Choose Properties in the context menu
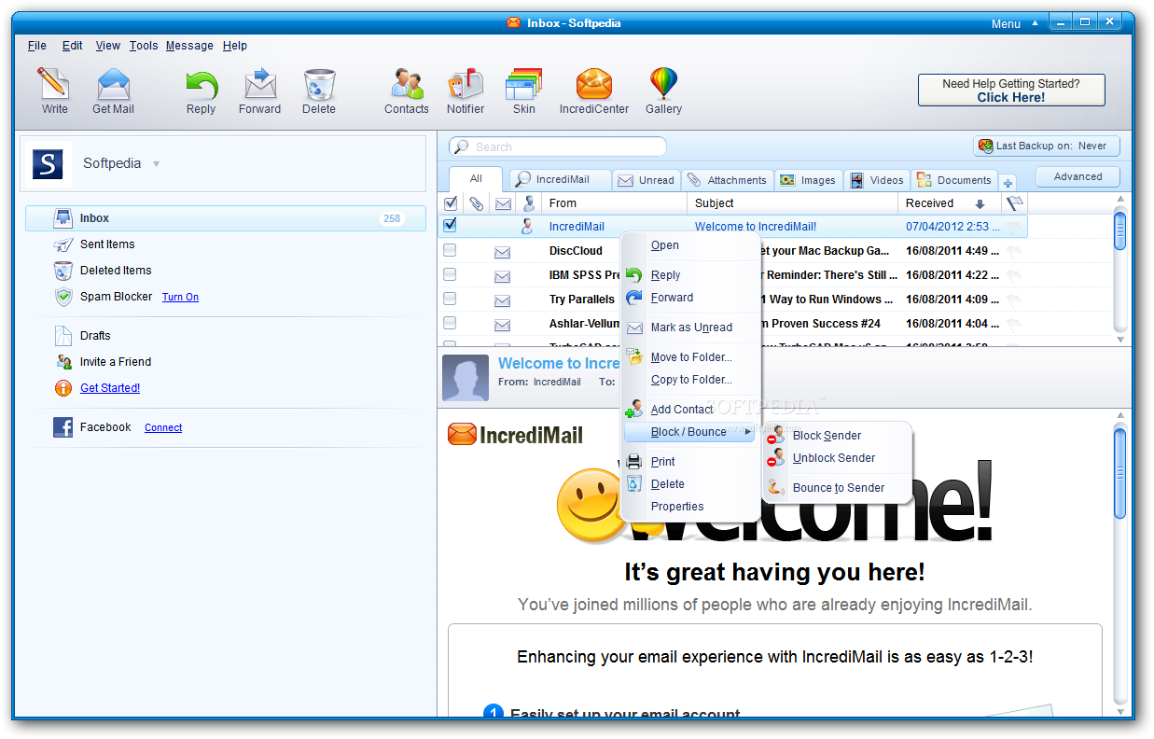Viewport: 1154px width, 739px height. [691, 507]
